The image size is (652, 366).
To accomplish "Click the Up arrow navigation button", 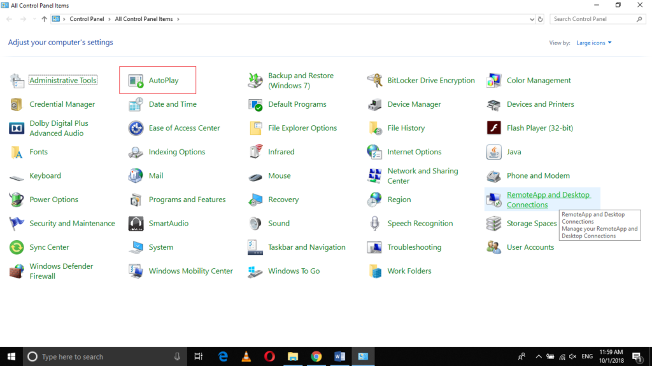I will (44, 19).
